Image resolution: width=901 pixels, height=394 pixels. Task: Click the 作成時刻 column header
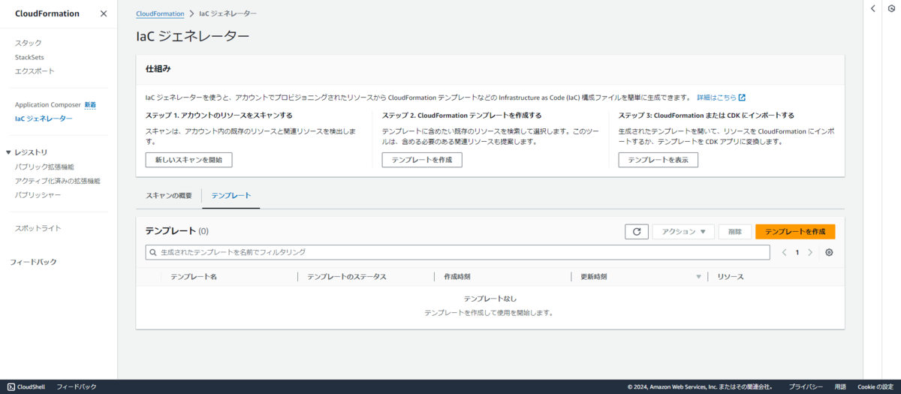(x=457, y=277)
